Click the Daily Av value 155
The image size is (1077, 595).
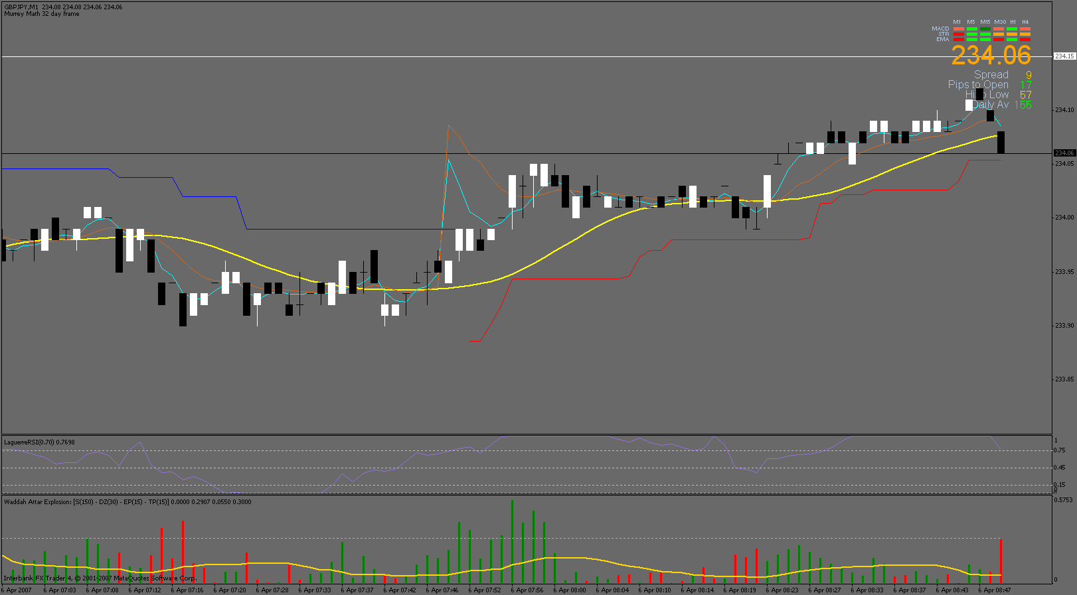[1023, 105]
